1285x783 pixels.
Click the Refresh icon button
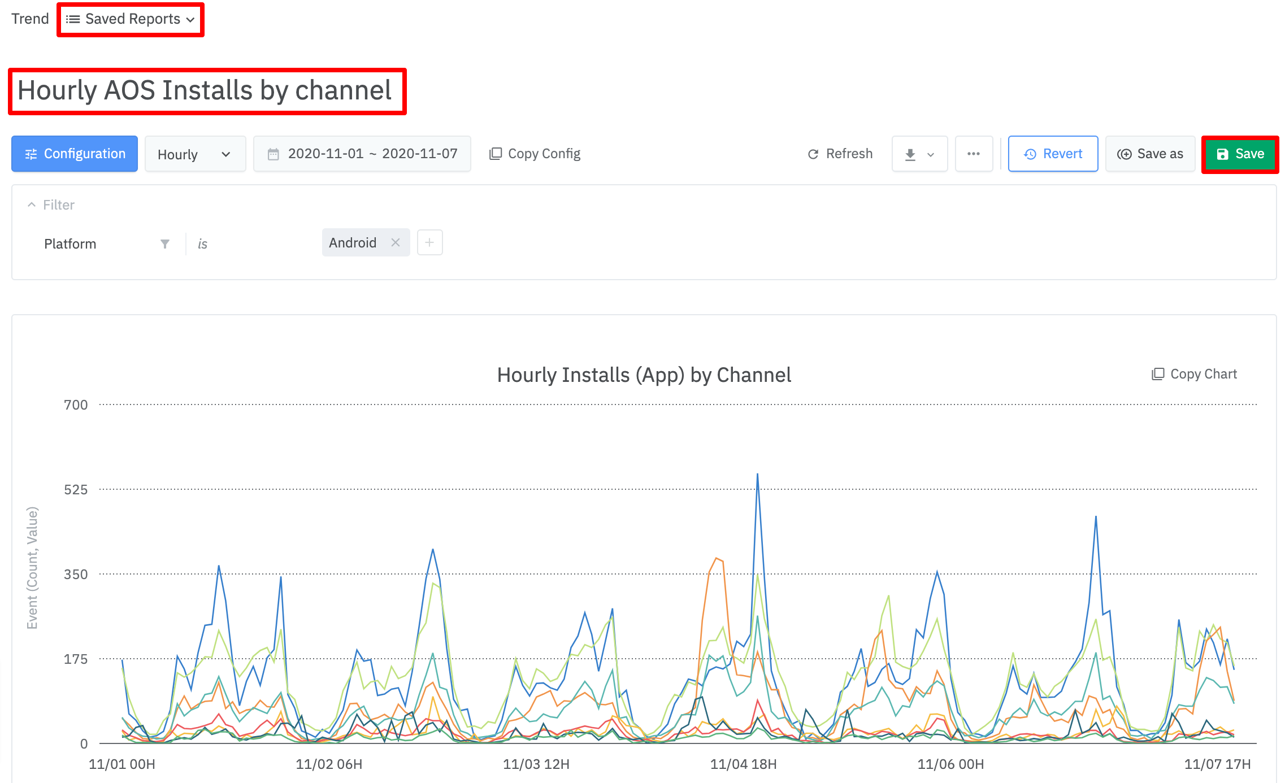[813, 154]
